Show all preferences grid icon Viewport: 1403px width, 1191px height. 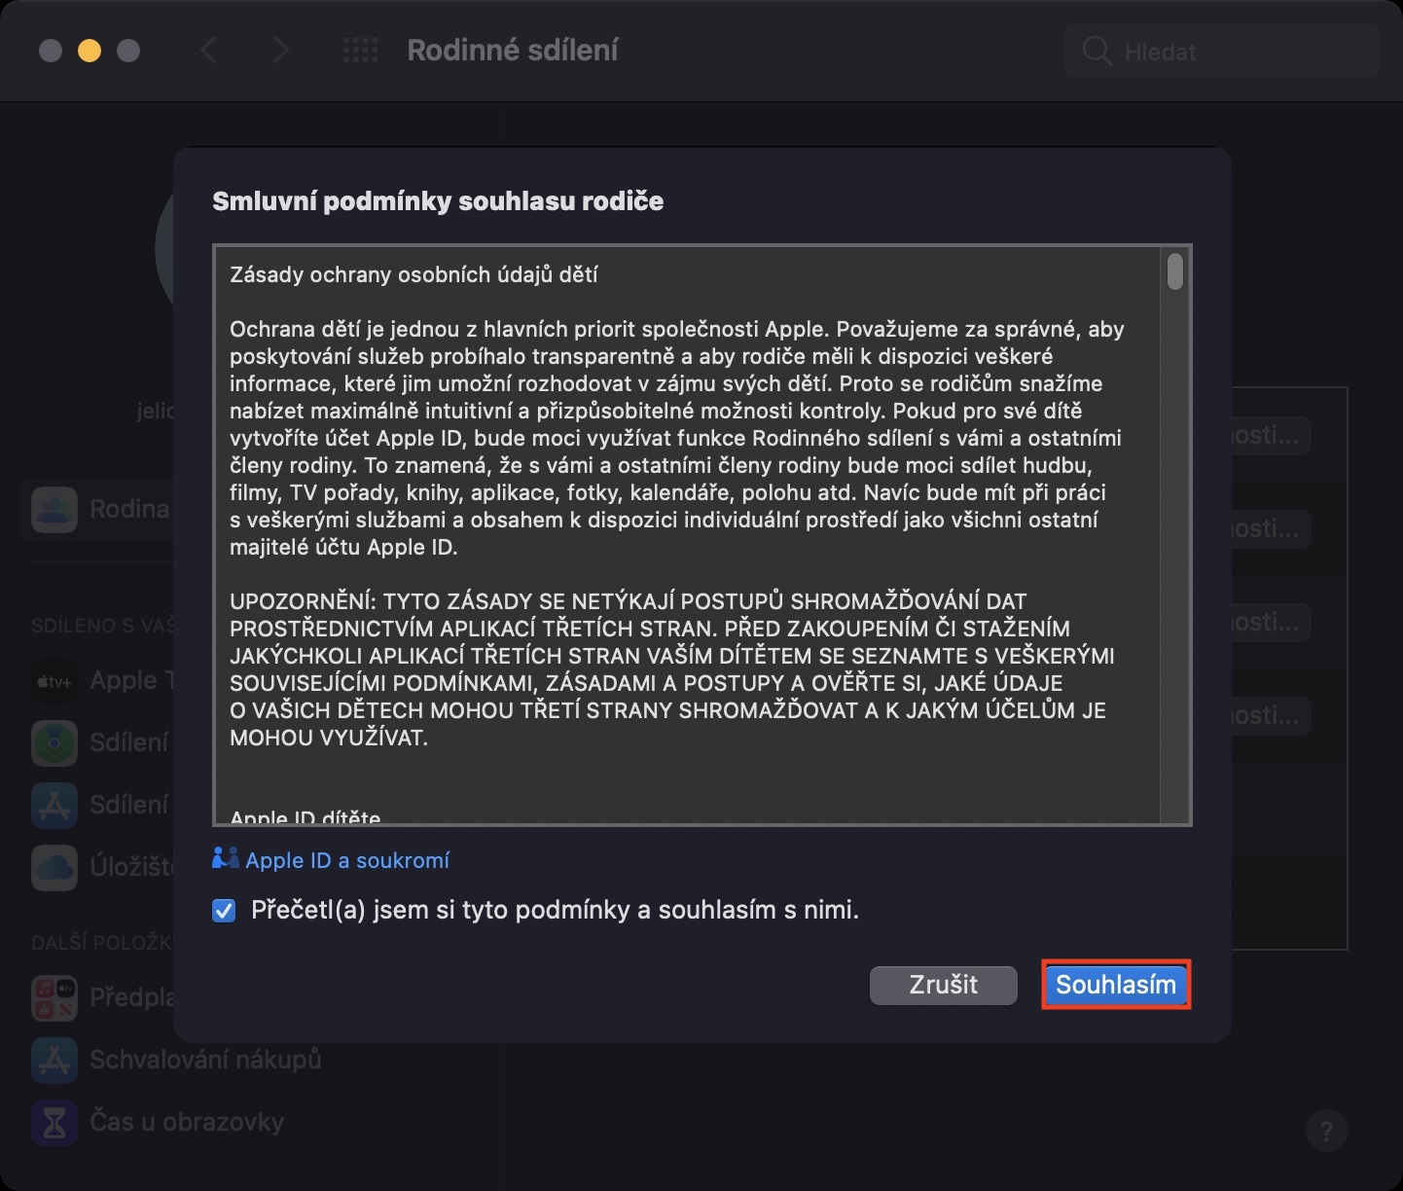coord(360,51)
